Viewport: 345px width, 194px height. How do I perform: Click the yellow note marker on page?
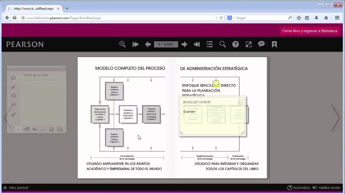(216, 84)
